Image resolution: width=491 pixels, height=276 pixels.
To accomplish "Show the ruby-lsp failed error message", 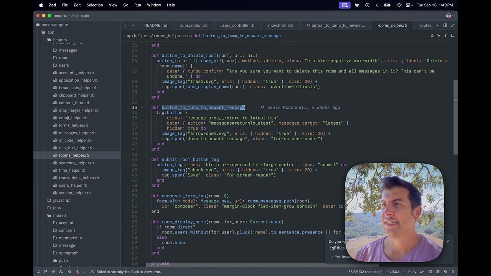I will [x=129, y=272].
